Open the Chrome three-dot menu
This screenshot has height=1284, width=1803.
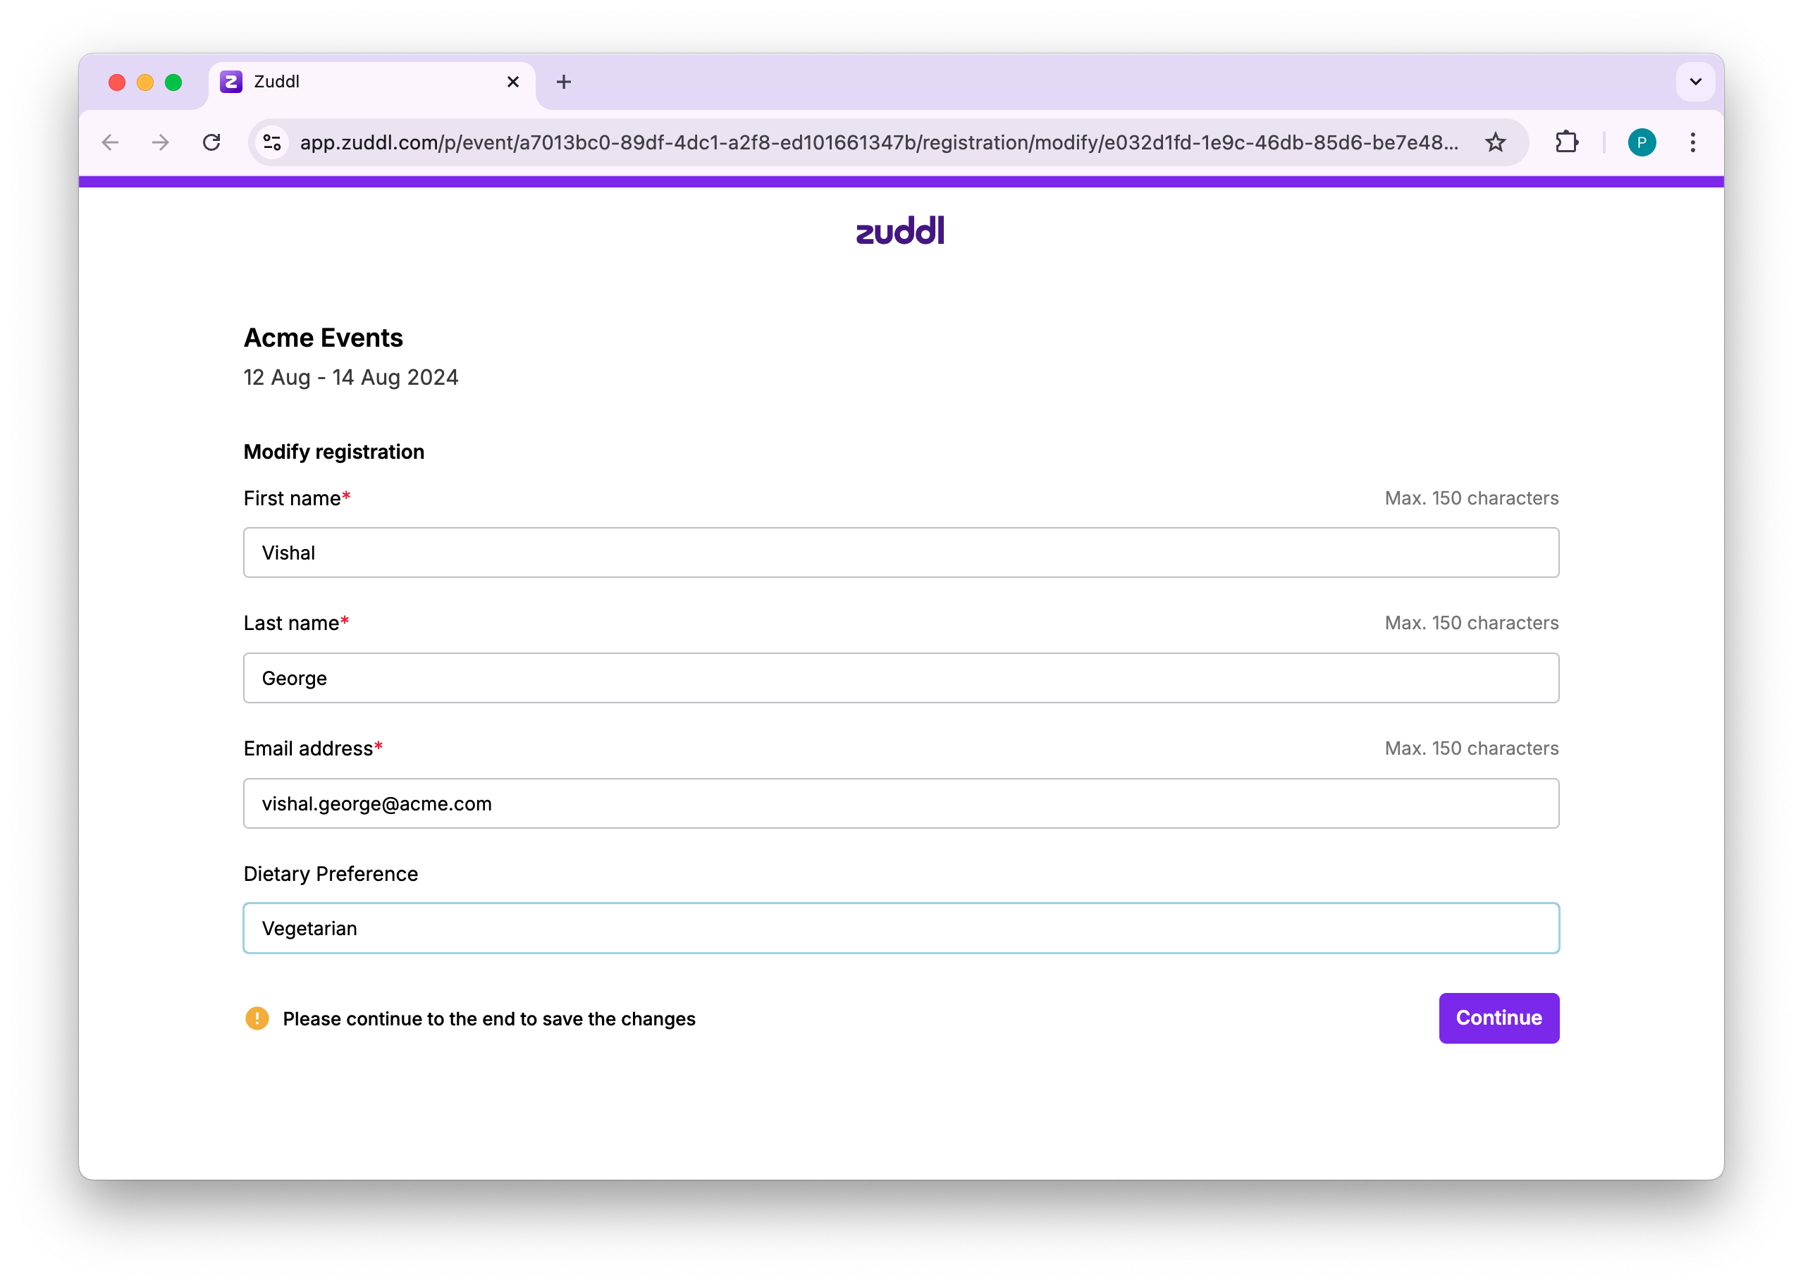(x=1692, y=142)
